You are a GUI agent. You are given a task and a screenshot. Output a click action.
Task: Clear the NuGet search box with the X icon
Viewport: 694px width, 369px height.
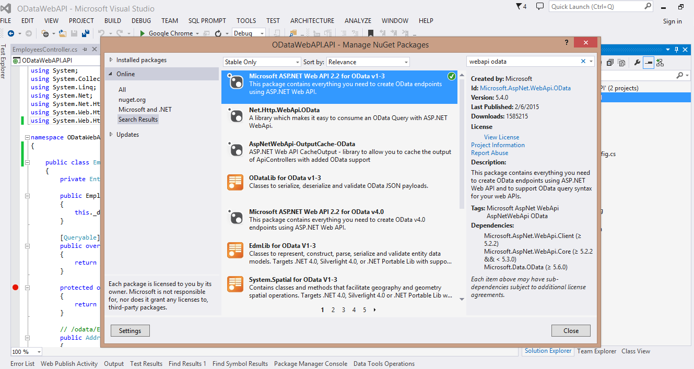click(583, 62)
